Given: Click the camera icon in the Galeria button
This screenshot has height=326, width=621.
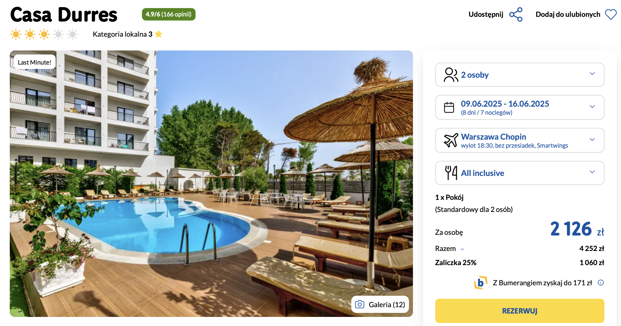Looking at the screenshot, I should [x=360, y=304].
